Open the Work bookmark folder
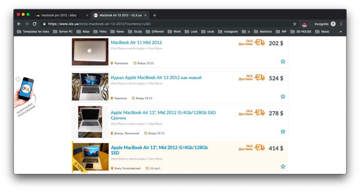This screenshot has height=192, width=360. (174, 31)
